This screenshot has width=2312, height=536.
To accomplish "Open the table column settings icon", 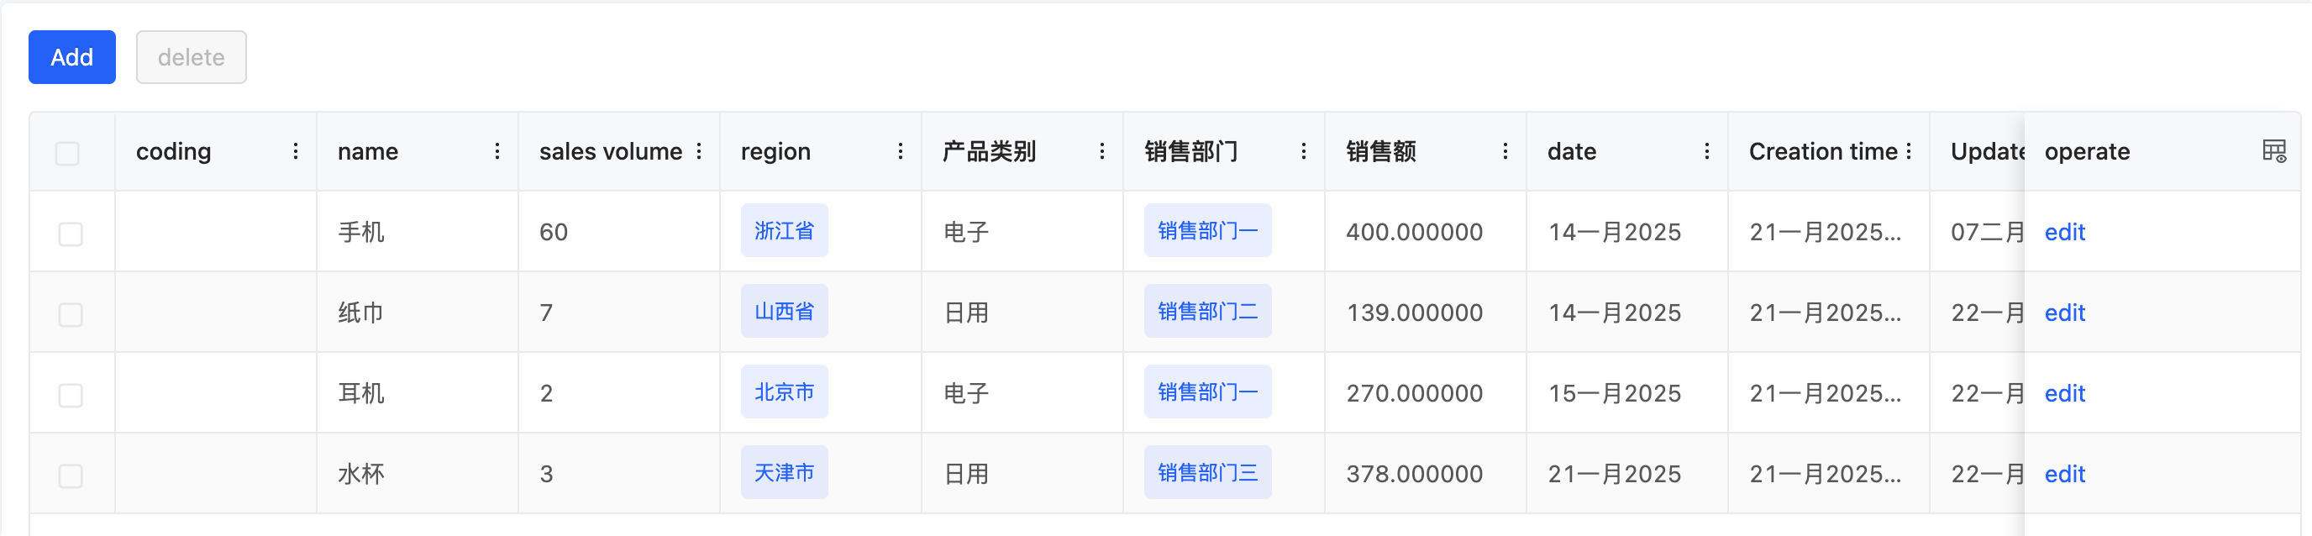I will (x=2273, y=151).
